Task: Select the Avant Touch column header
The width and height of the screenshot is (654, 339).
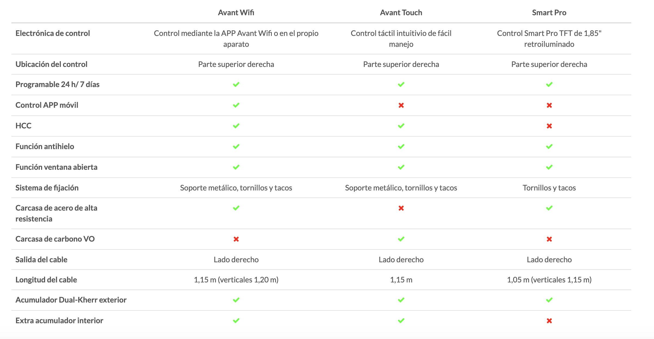Action: click(401, 13)
